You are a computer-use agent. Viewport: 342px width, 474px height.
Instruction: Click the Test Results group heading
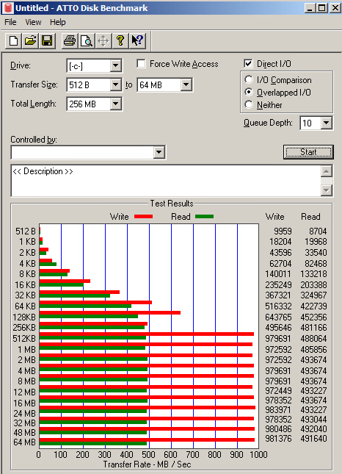pyautogui.click(x=172, y=204)
